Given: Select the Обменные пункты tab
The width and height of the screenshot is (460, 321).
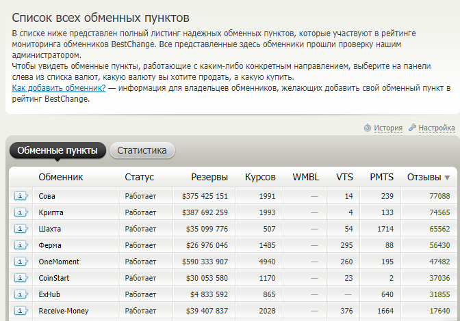Looking at the screenshot, I should (57, 150).
